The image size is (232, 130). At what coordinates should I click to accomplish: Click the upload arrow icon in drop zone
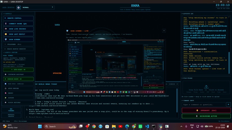206,87
